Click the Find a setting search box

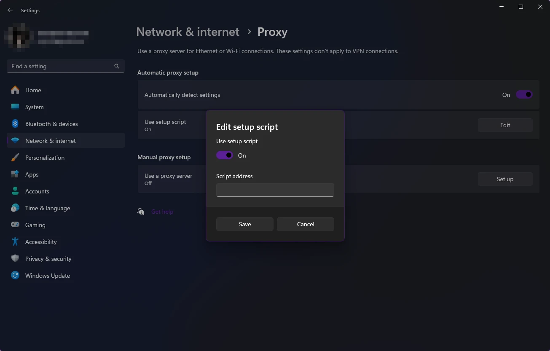(61, 66)
